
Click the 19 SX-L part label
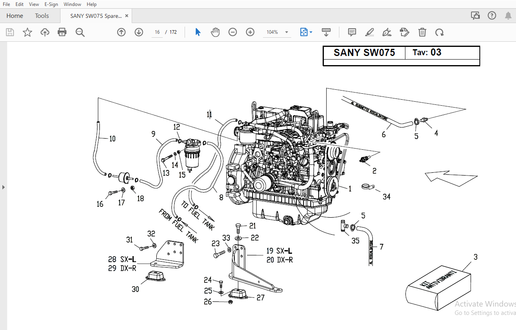(279, 251)
